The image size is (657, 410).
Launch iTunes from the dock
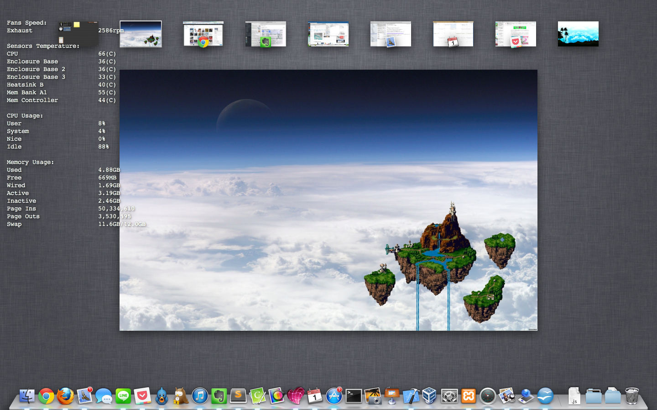[x=200, y=396]
